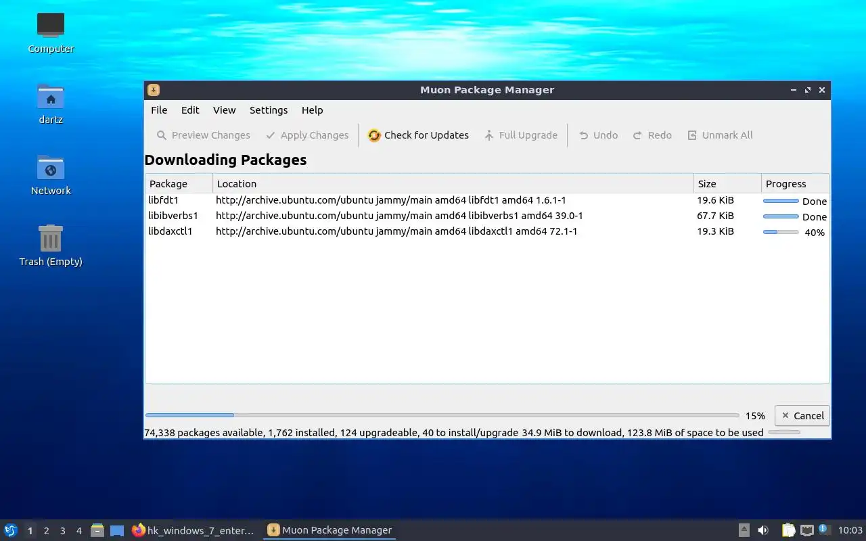This screenshot has width=866, height=541.
Task: Open file manager from taskbar
Action: tap(97, 531)
